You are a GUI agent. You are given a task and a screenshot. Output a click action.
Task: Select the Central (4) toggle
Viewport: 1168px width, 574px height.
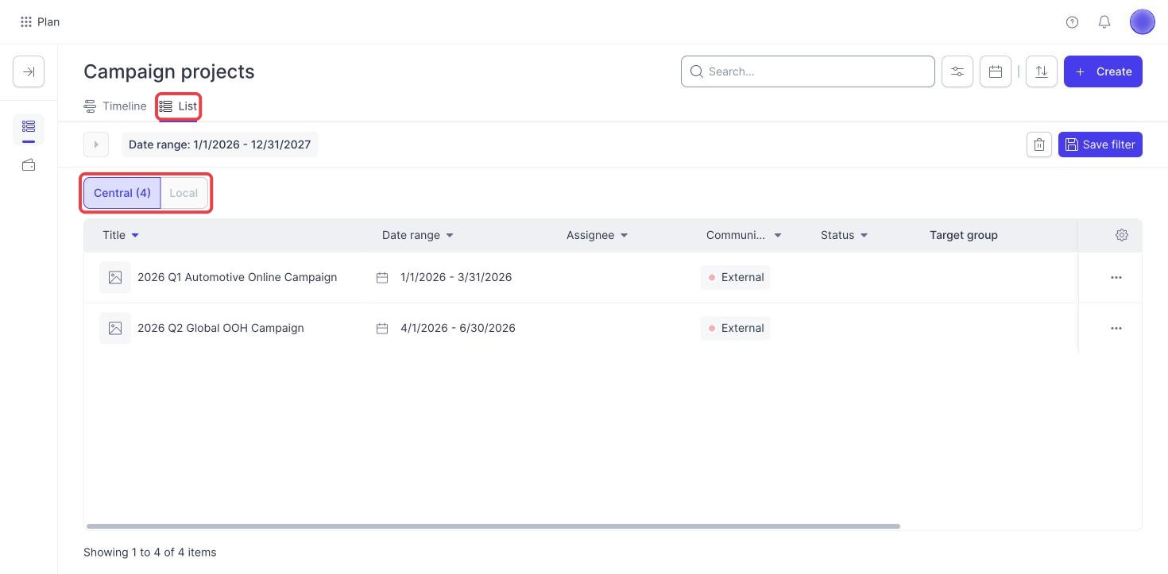122,193
